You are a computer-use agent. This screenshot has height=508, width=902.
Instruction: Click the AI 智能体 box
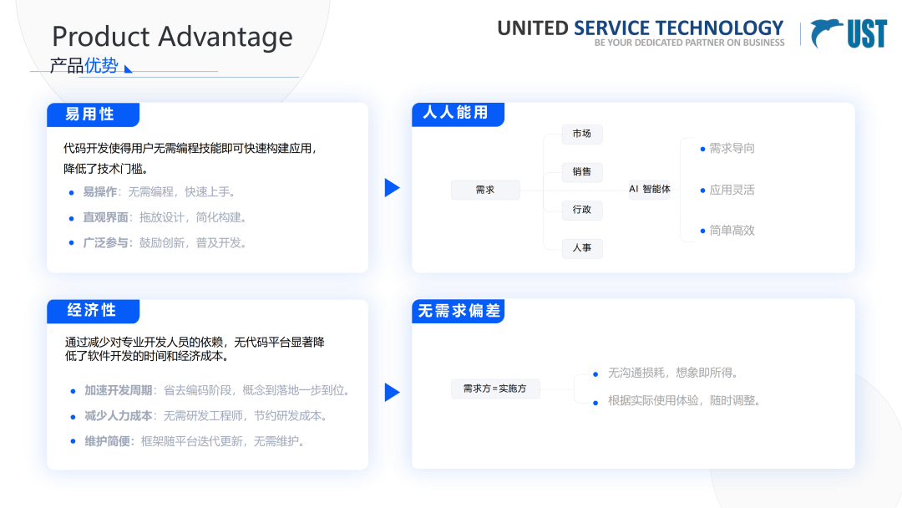tap(650, 190)
